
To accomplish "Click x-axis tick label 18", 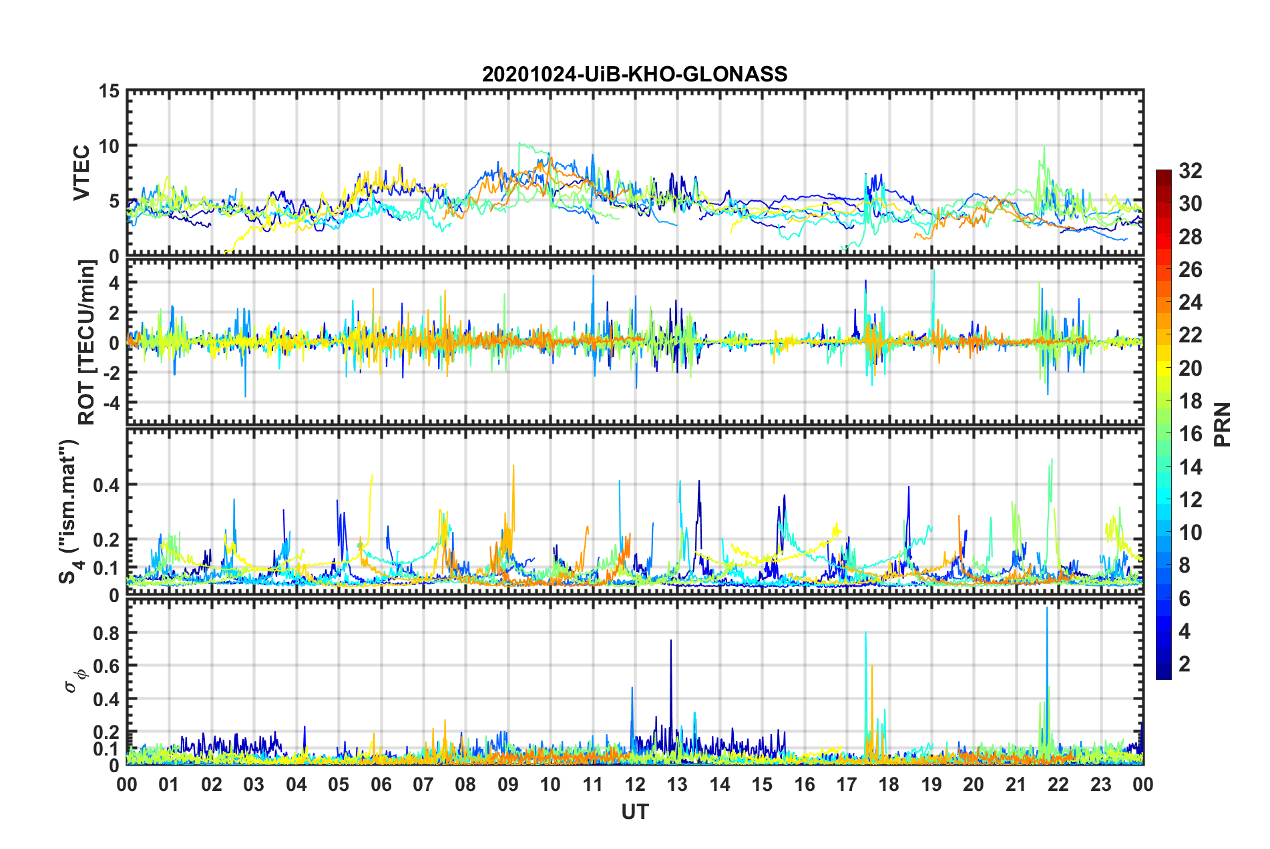I will coord(889,784).
